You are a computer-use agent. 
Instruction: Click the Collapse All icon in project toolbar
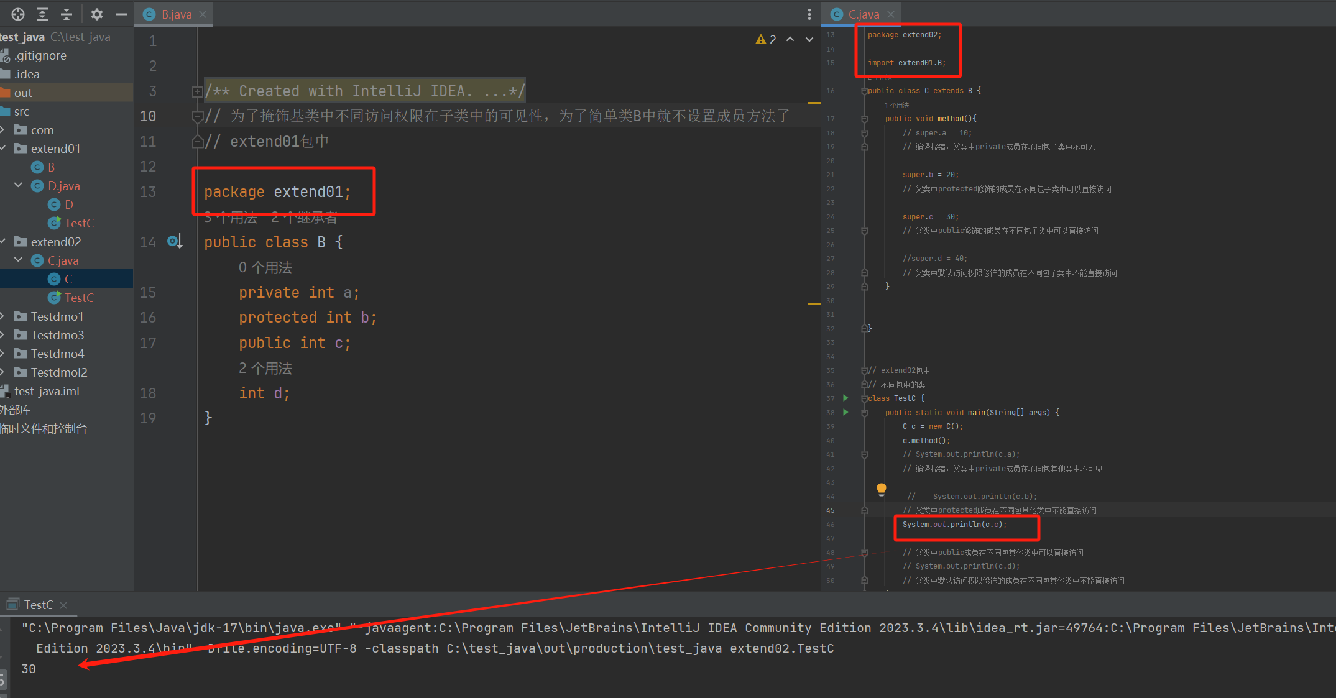click(67, 14)
